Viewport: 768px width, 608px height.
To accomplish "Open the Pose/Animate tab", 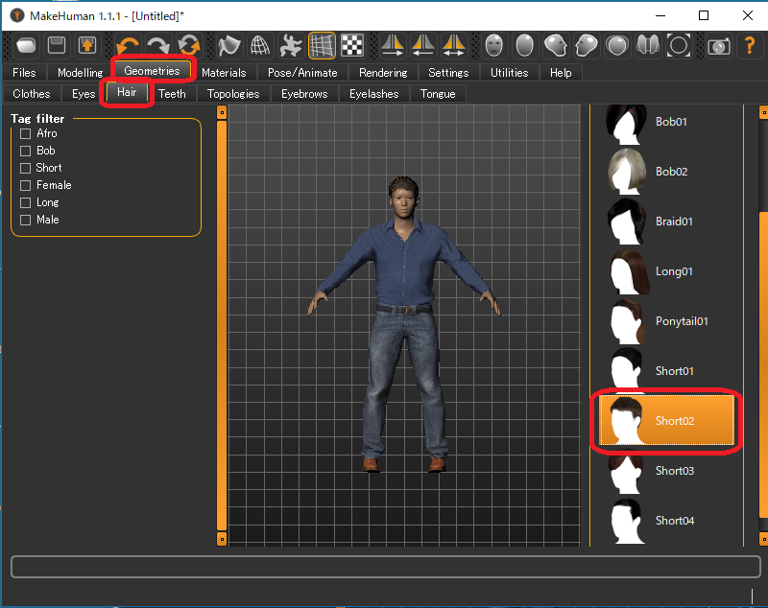I will (302, 72).
